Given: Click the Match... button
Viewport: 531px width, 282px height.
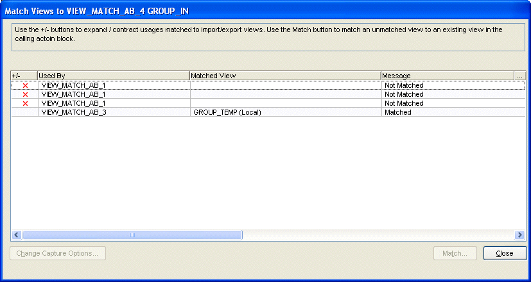Looking at the screenshot, I should click(455, 253).
